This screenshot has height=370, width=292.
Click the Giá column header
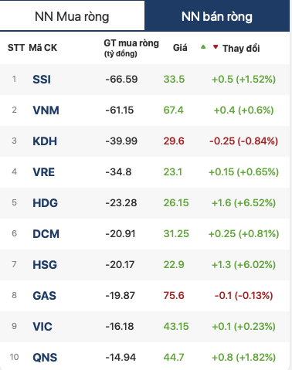tap(180, 48)
